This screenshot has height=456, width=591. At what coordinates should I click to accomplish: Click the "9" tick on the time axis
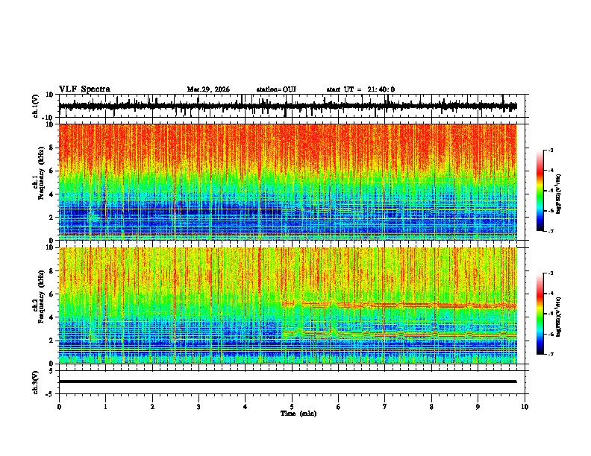478,407
